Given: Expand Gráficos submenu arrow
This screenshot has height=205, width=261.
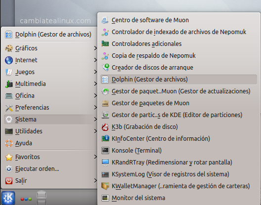Looking at the screenshot, I should tap(95, 48).
